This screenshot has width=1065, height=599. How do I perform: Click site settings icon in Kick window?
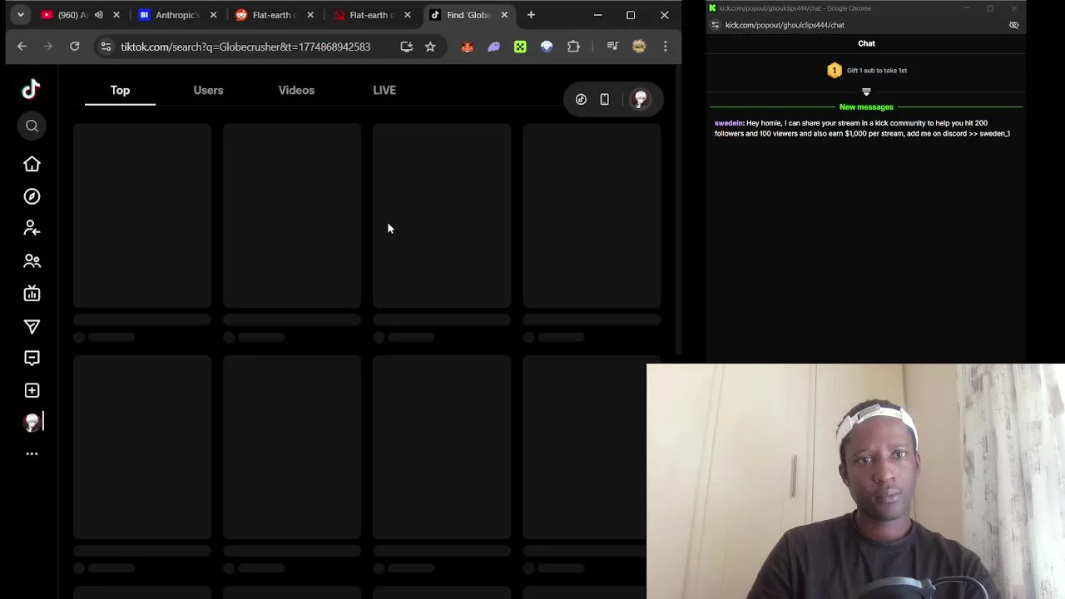715,25
